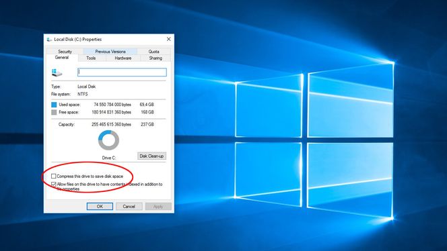The width and height of the screenshot is (447, 251).
Task: Click the '168 GB' free space value
Action: (147, 112)
